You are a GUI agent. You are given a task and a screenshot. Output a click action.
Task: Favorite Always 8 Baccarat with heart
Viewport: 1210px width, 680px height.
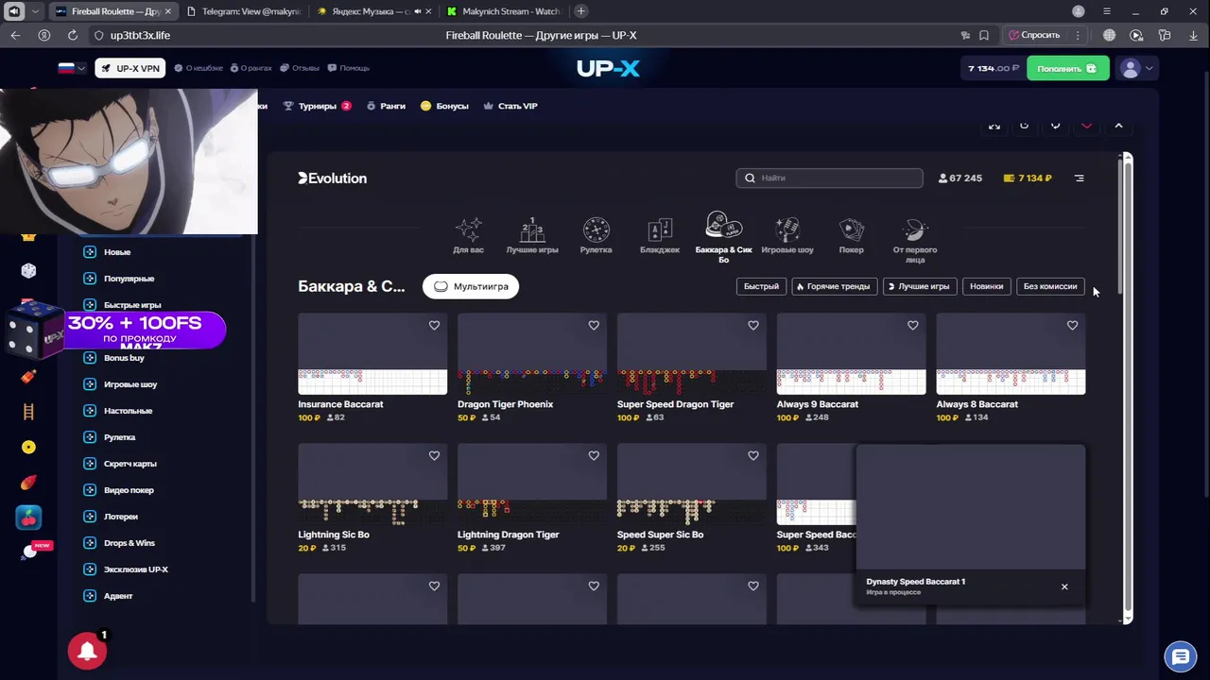click(1072, 325)
